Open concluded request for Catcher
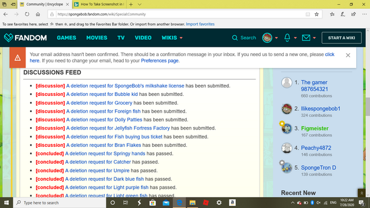The width and height of the screenshot is (370, 208). coord(98,162)
